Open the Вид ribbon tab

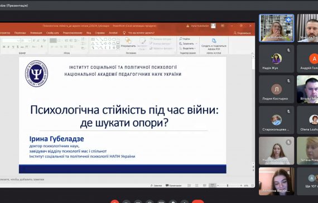89,33
